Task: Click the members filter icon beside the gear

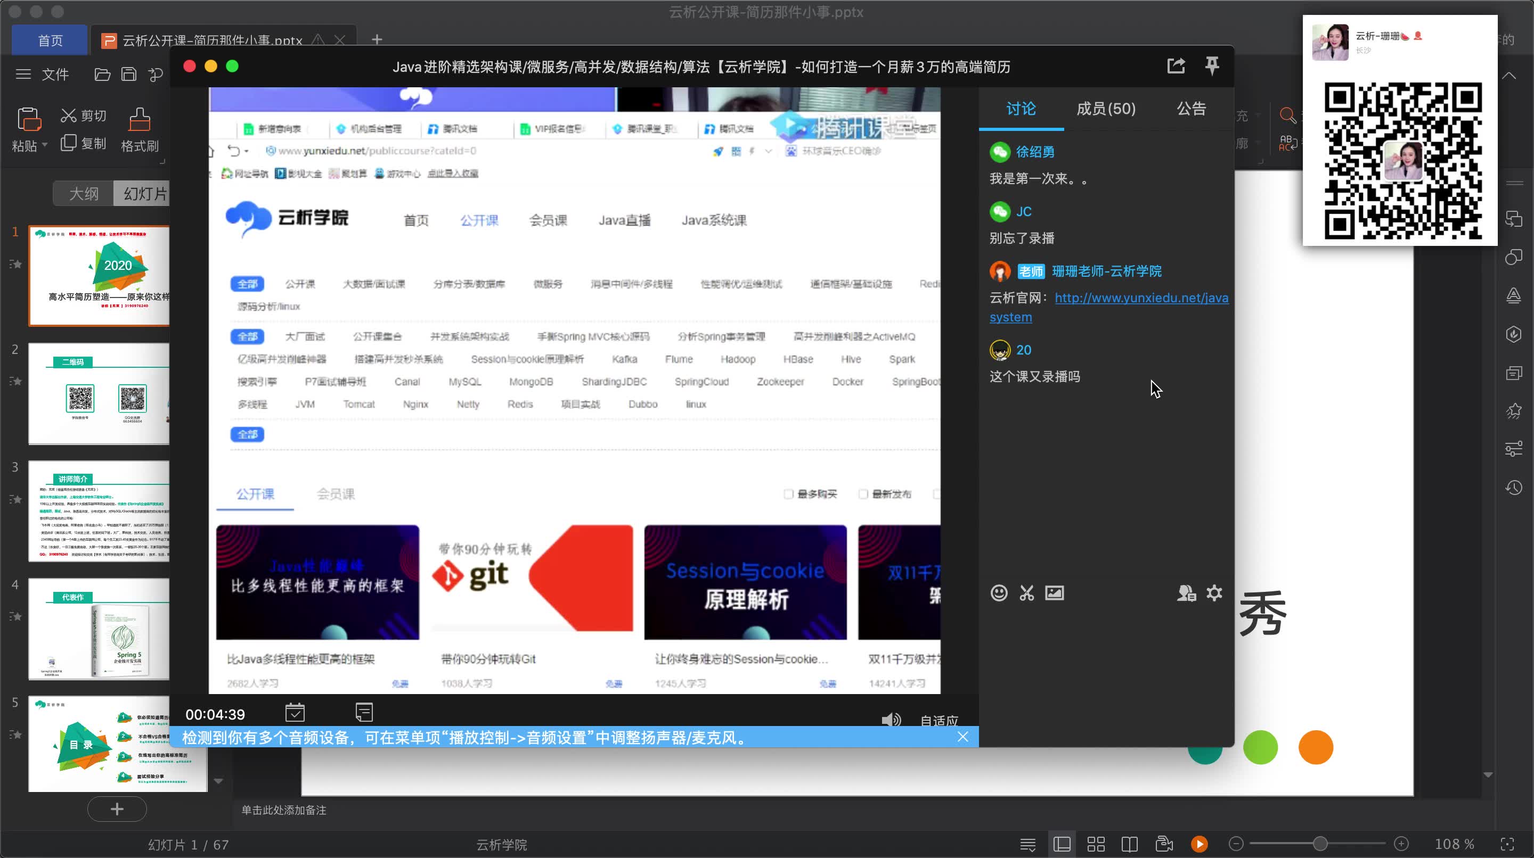Action: point(1186,592)
